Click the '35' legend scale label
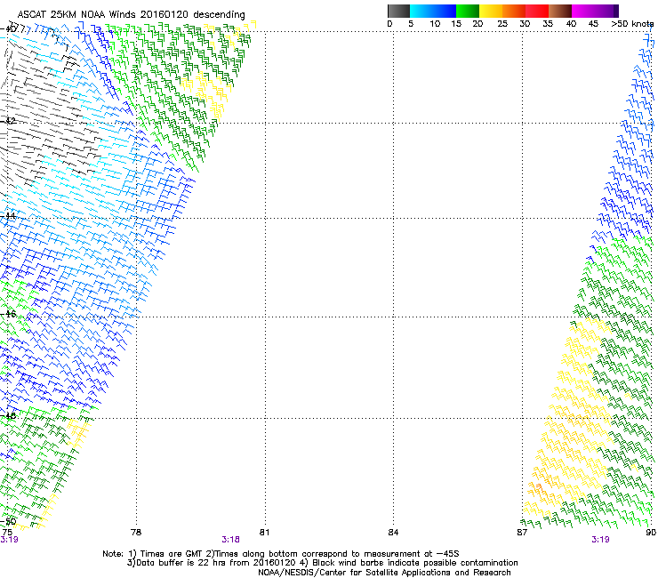The image size is (658, 578). tap(548, 24)
